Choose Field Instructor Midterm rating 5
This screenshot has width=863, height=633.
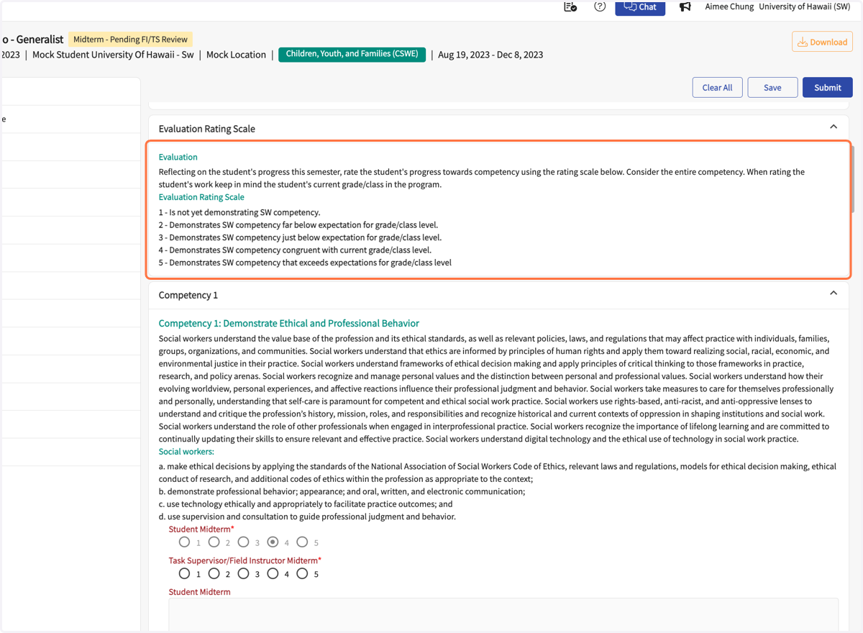pos(302,573)
